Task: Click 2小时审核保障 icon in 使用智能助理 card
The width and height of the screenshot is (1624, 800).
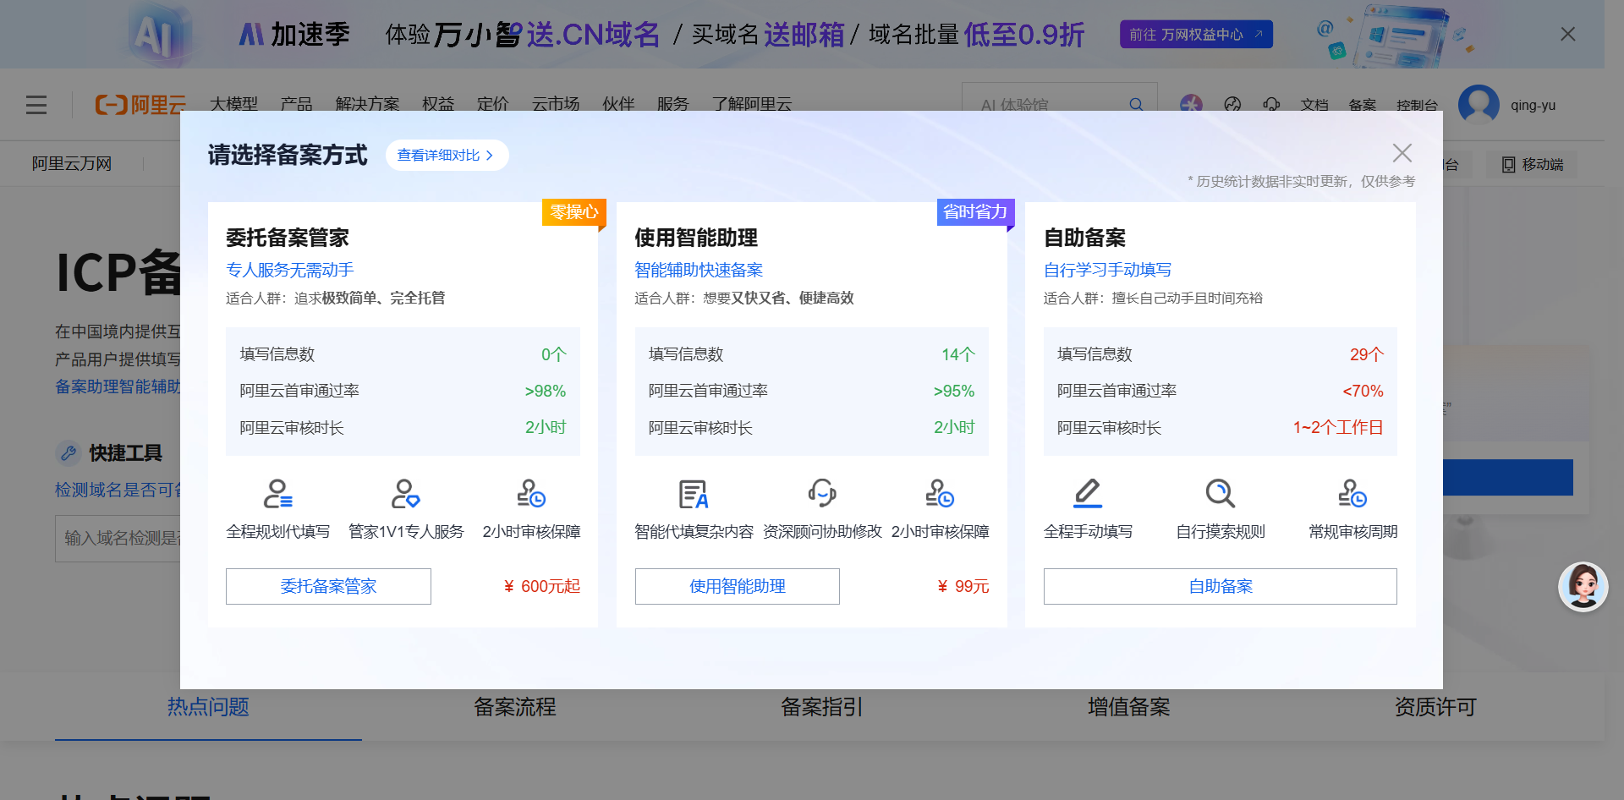Action: click(x=940, y=493)
